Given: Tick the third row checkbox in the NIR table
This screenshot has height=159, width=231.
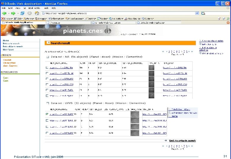Looking at the screenshot, I should click(47, 79).
